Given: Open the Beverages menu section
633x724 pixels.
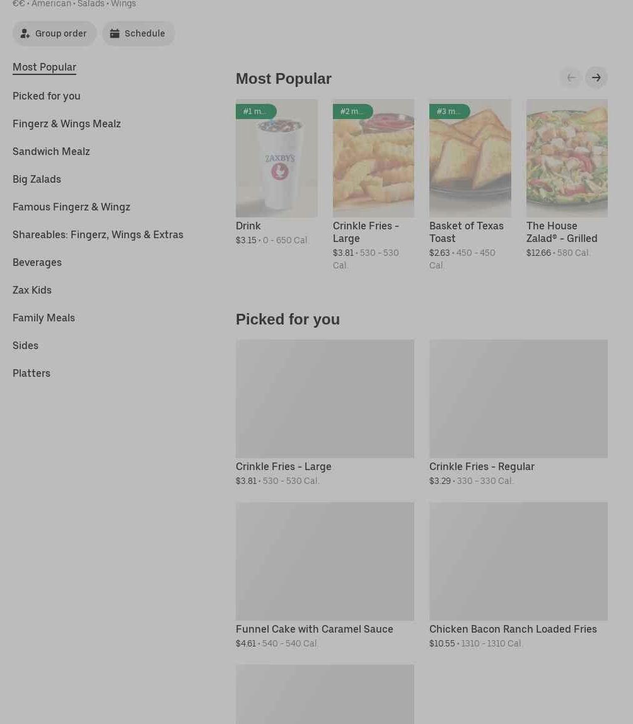Looking at the screenshot, I should tap(37, 263).
